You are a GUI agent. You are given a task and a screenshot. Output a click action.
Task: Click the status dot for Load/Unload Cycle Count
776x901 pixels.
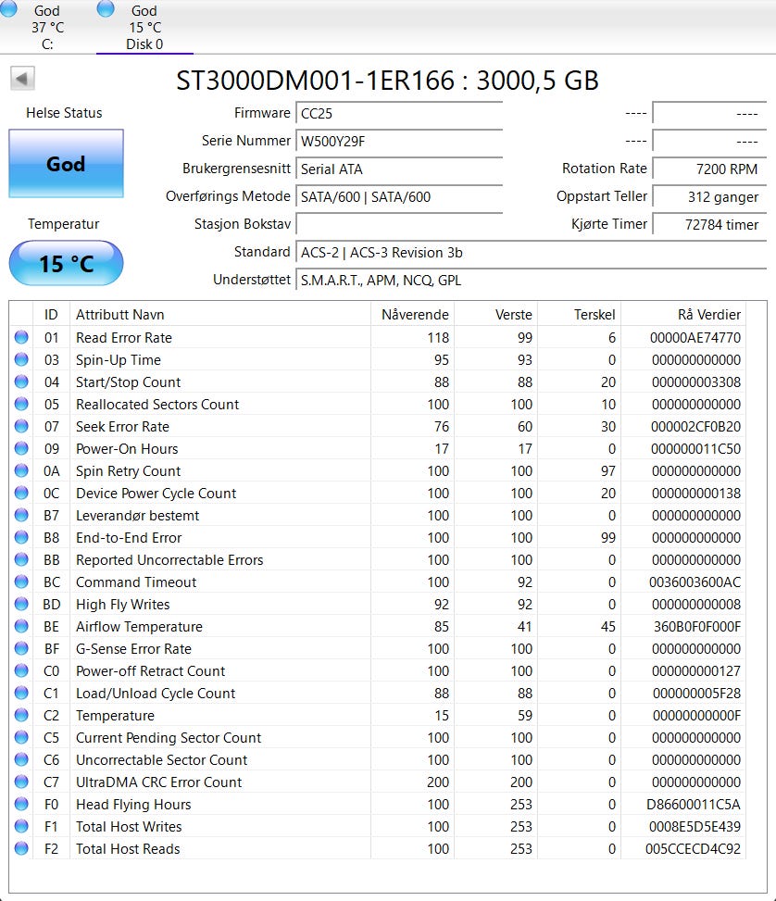(x=21, y=693)
